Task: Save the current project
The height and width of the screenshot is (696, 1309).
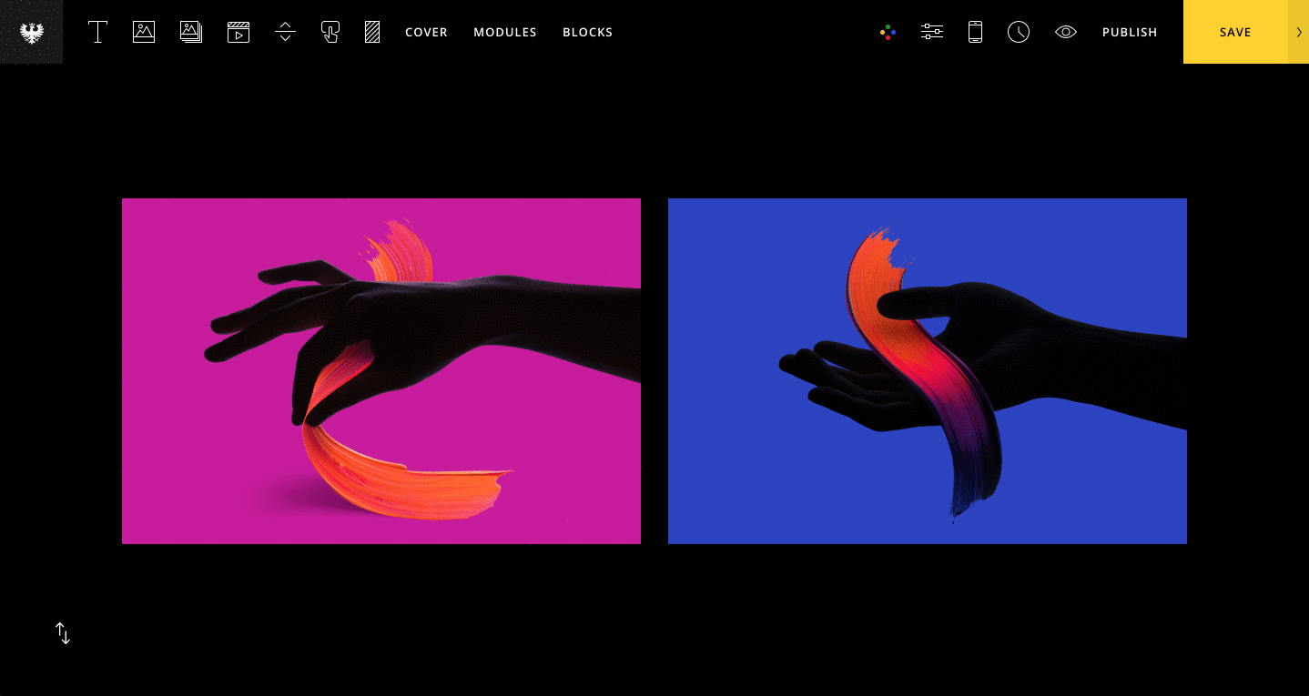Action: point(1234,32)
